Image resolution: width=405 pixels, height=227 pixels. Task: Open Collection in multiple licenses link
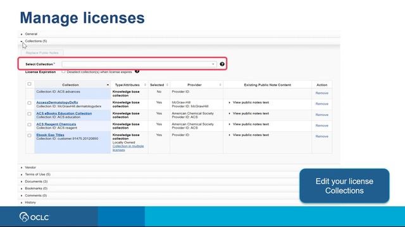click(128, 148)
